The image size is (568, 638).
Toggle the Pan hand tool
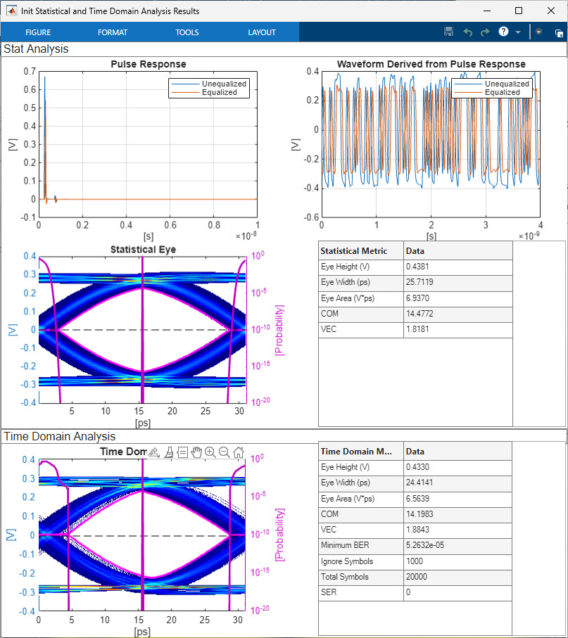pyautogui.click(x=196, y=452)
